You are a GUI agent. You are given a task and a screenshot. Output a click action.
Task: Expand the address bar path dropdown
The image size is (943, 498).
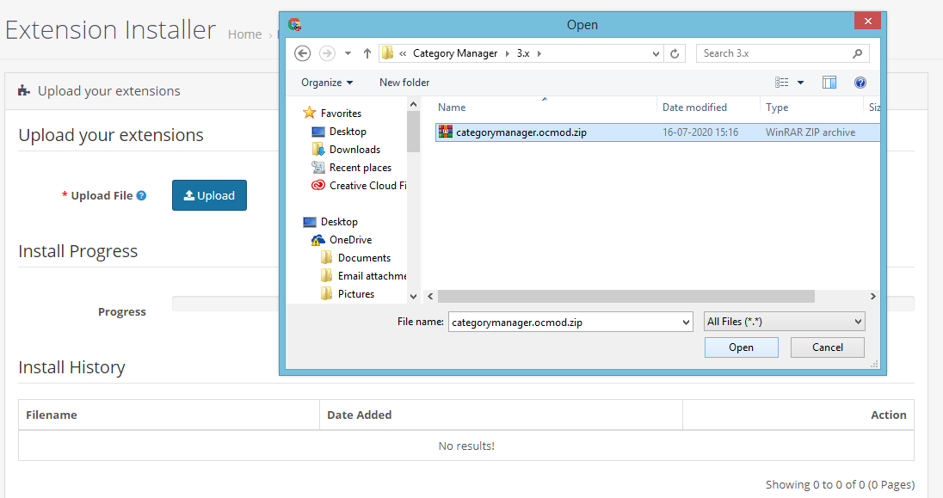point(656,53)
